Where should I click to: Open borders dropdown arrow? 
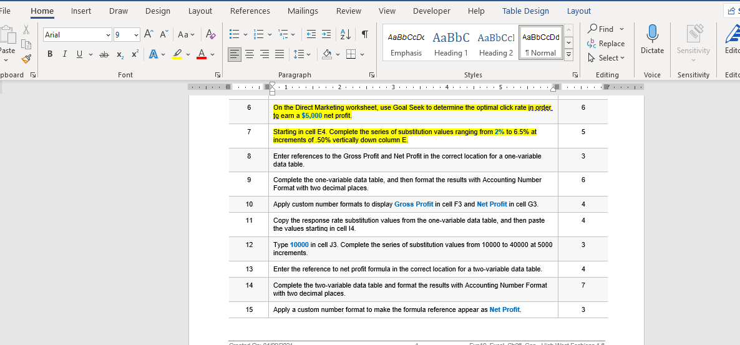(362, 55)
